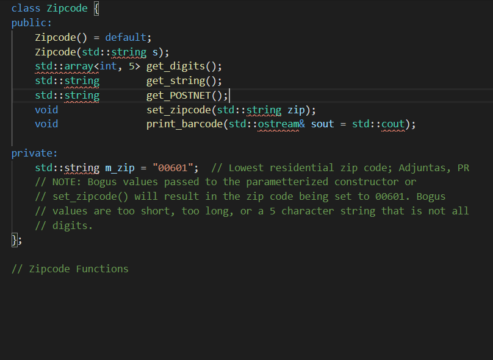
Task: Click the 'sout' parameter name
Action: pyautogui.click(x=322, y=124)
